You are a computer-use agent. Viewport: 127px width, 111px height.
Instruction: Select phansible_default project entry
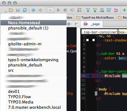pyautogui.click(x=33, y=65)
